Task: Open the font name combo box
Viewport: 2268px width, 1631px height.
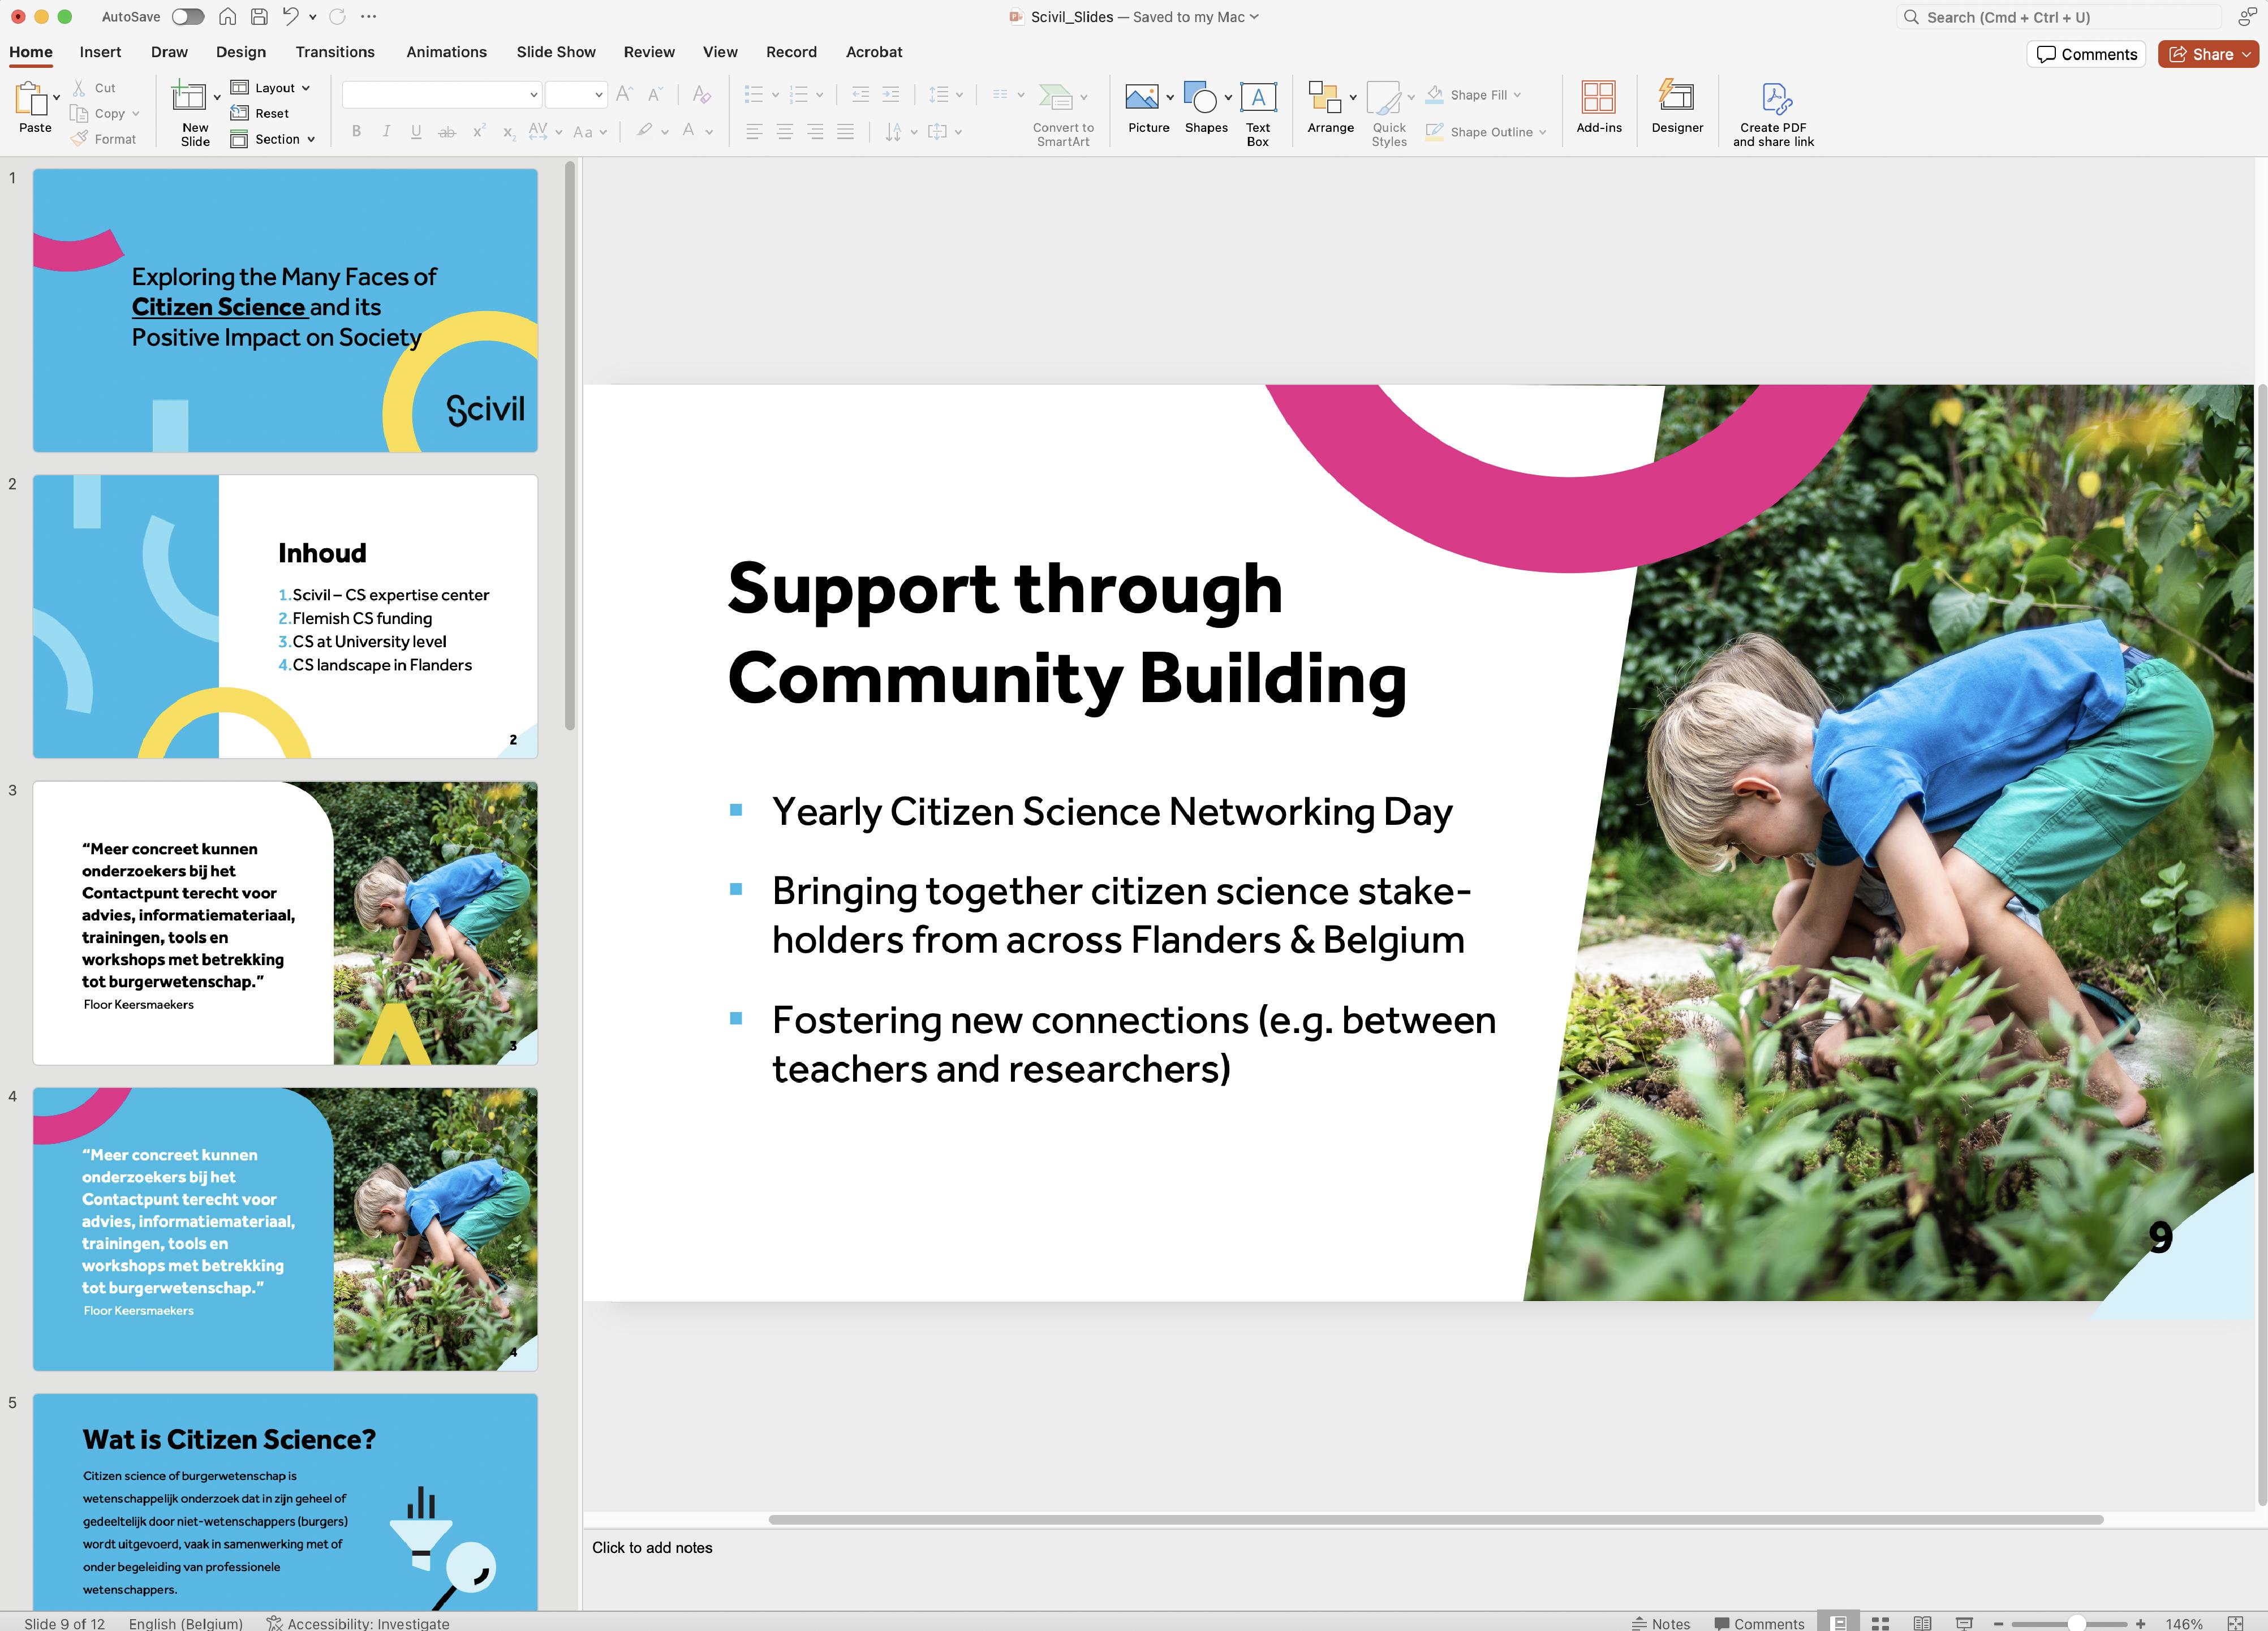Action: [441, 95]
